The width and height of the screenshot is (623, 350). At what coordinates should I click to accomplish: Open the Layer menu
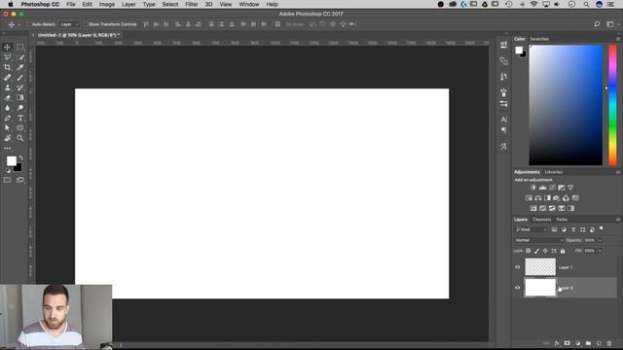[128, 4]
